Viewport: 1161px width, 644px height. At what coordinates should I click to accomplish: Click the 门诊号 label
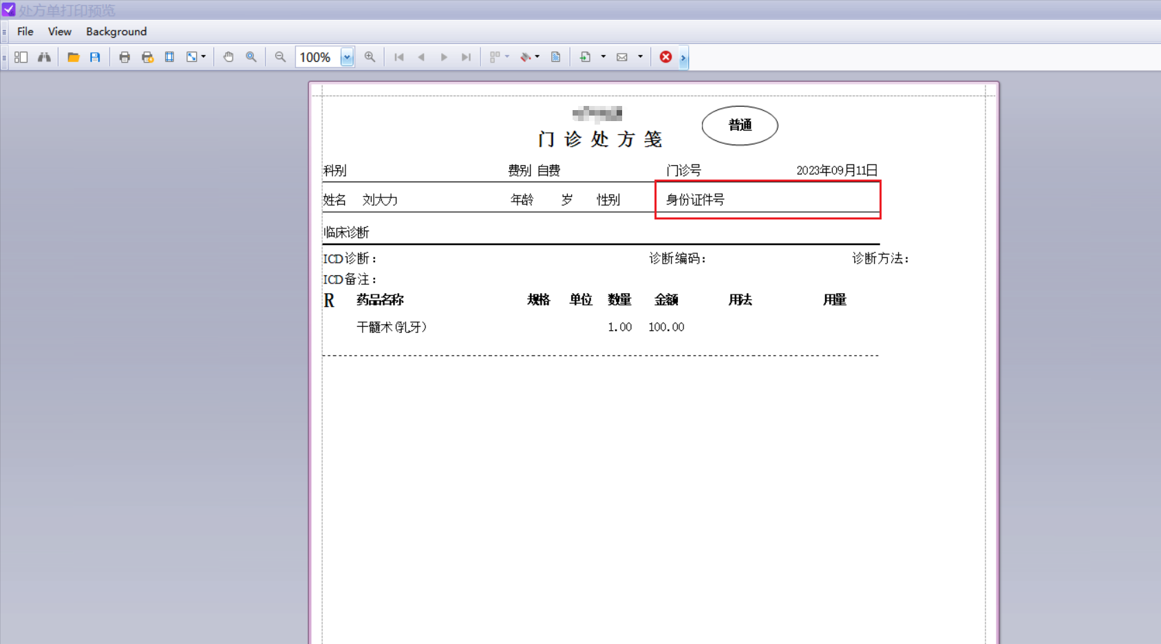coord(683,170)
